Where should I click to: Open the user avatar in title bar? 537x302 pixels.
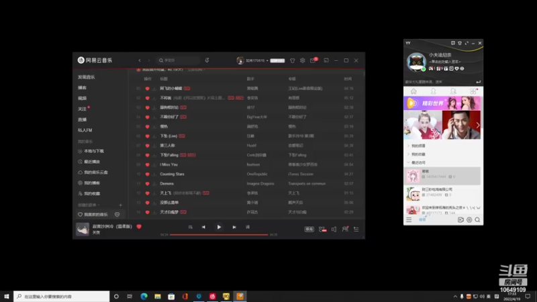pyautogui.click(x=240, y=60)
